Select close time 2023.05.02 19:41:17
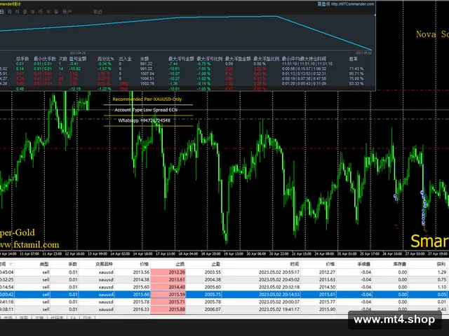This screenshot has height=336, width=449. click(279, 309)
